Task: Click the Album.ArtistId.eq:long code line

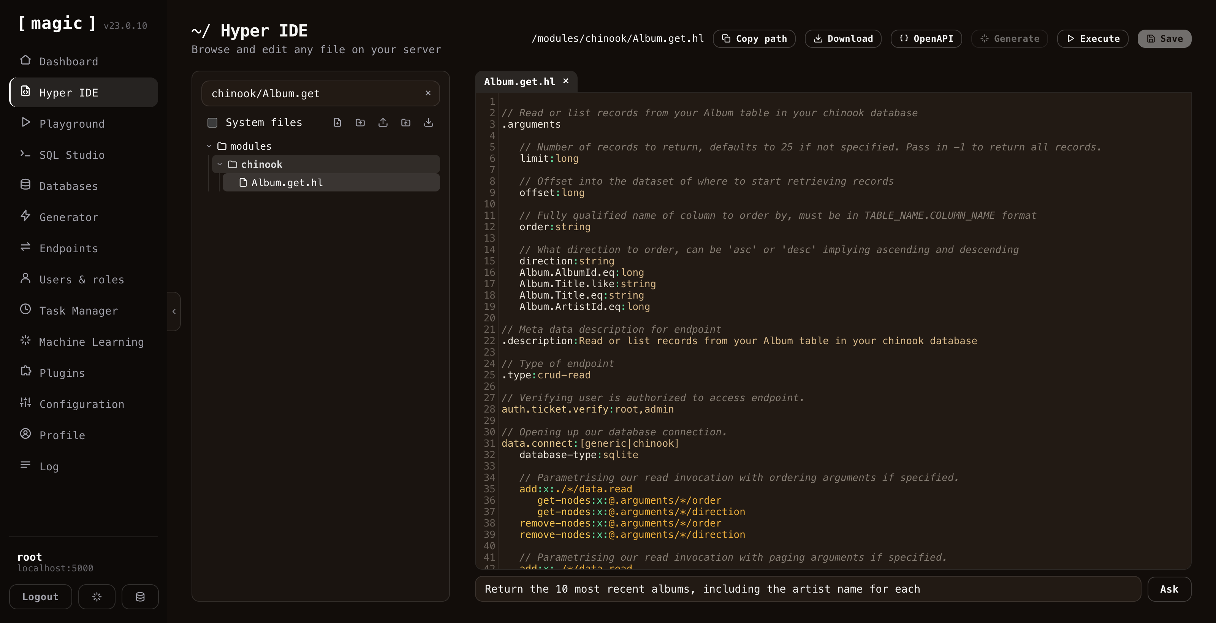Action: 584,307
